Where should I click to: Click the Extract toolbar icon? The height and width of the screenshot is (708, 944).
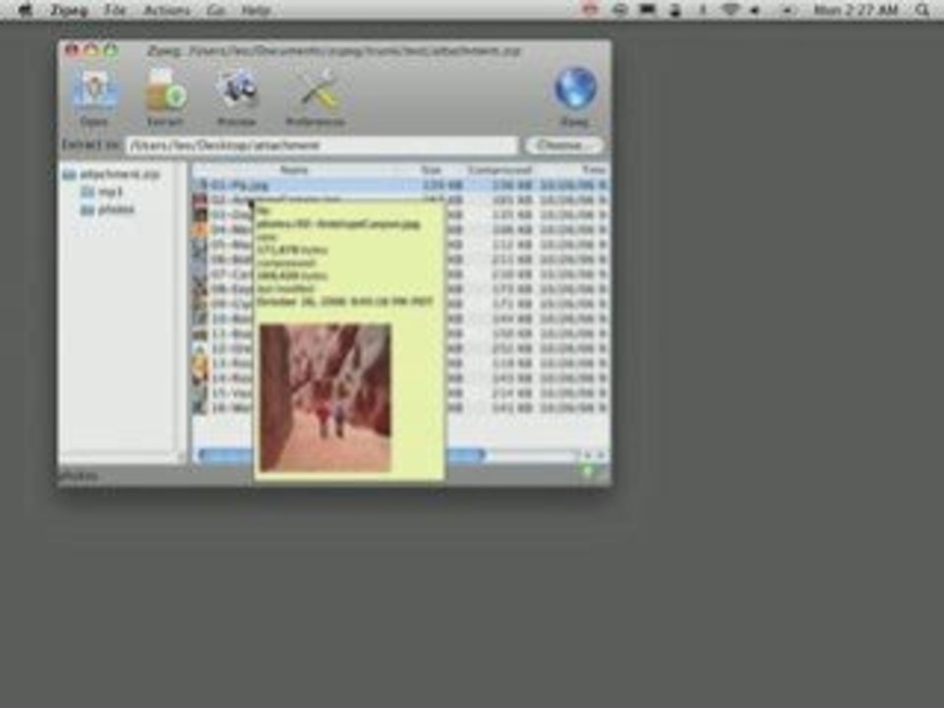(x=165, y=96)
